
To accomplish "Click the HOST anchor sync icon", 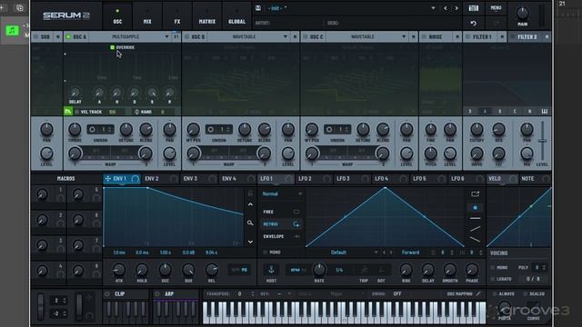I will [x=271, y=270].
